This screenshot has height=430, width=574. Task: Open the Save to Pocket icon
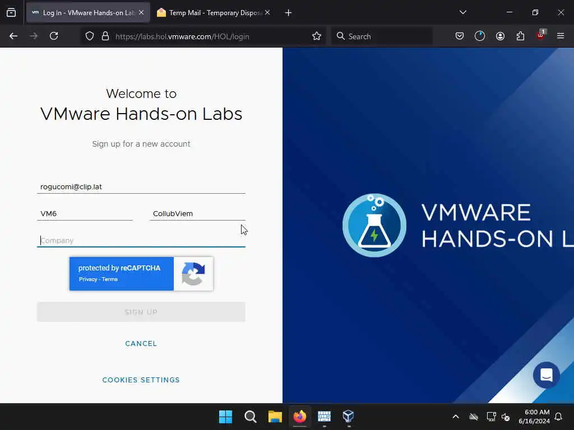click(460, 36)
